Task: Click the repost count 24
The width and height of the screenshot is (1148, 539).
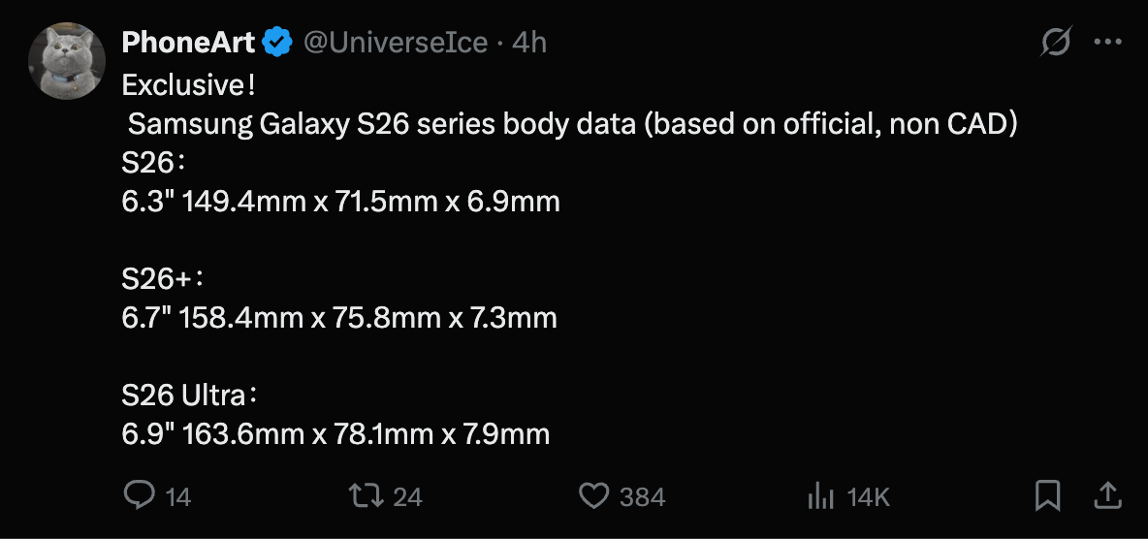Action: 408,497
